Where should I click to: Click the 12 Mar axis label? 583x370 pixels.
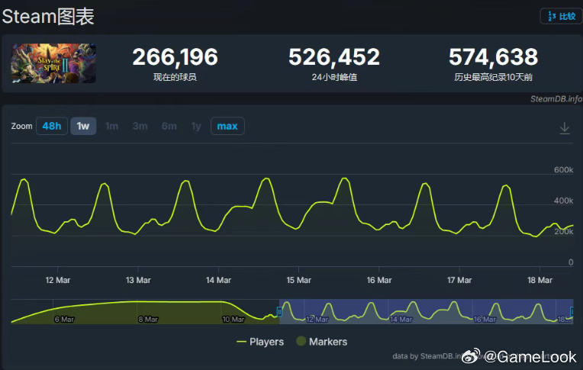(58, 281)
